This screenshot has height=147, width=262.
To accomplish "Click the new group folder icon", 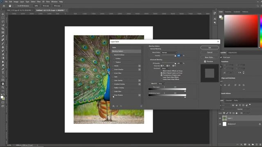I will [253, 145].
